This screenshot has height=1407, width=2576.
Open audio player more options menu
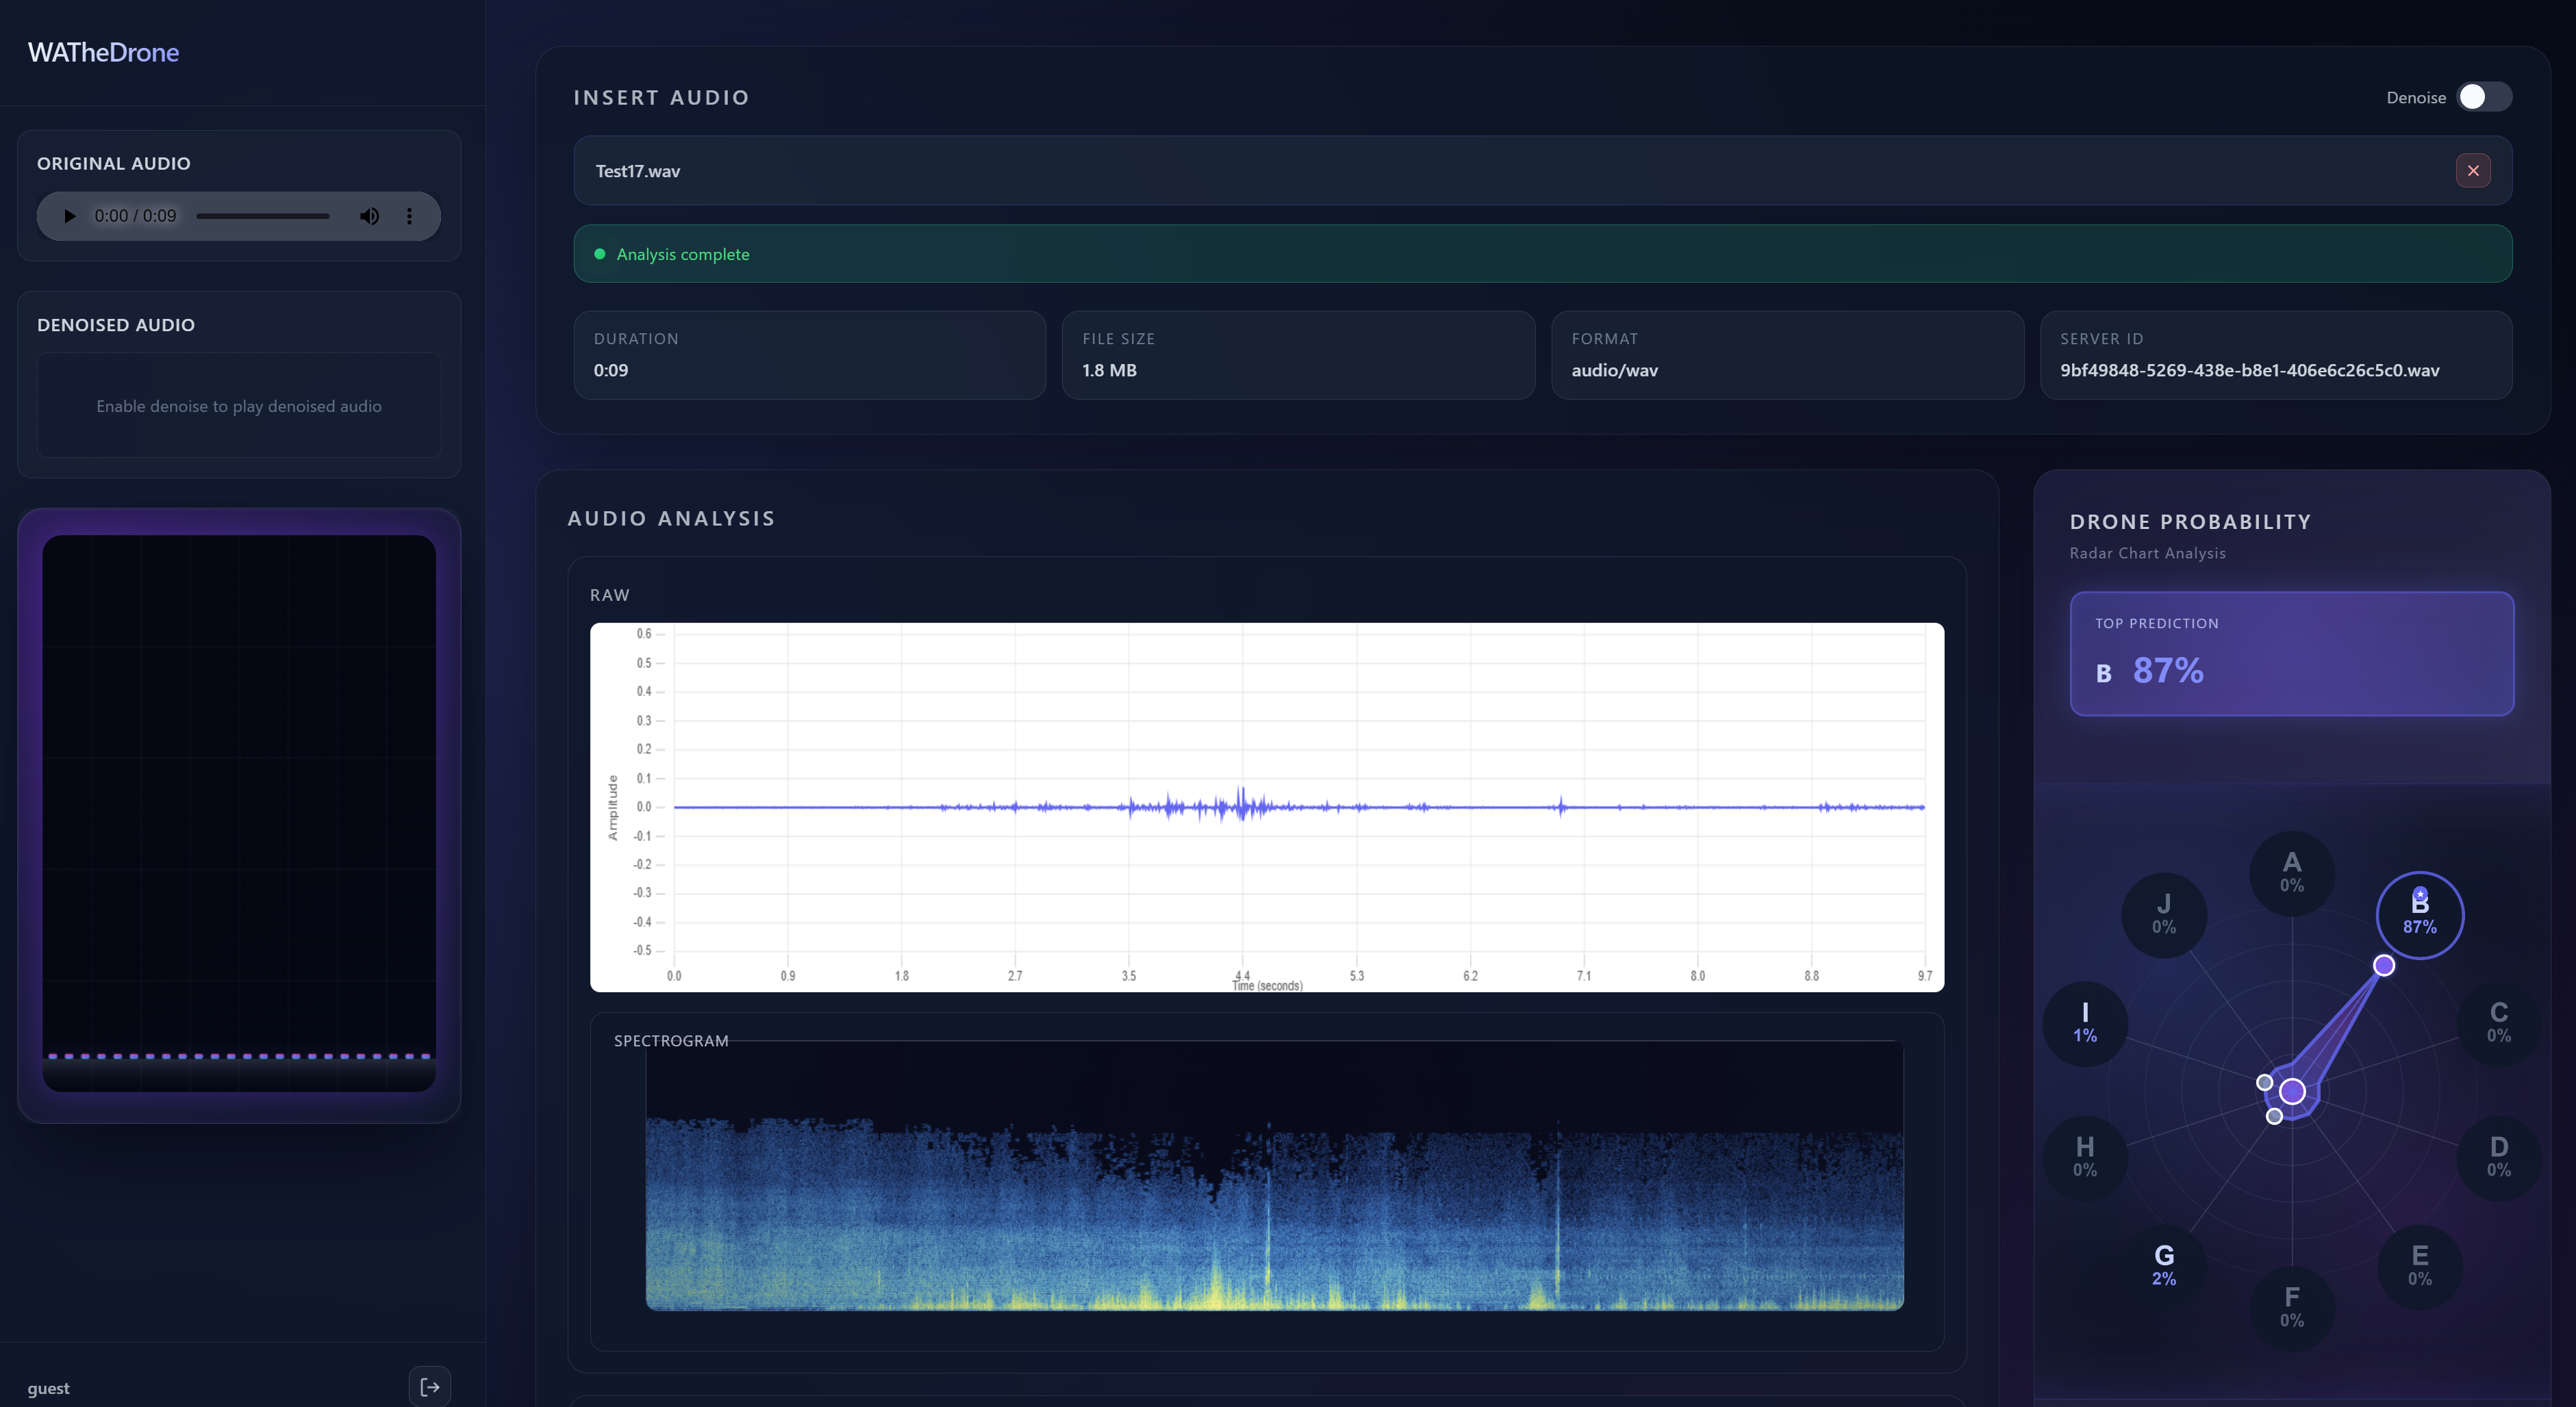click(x=409, y=216)
